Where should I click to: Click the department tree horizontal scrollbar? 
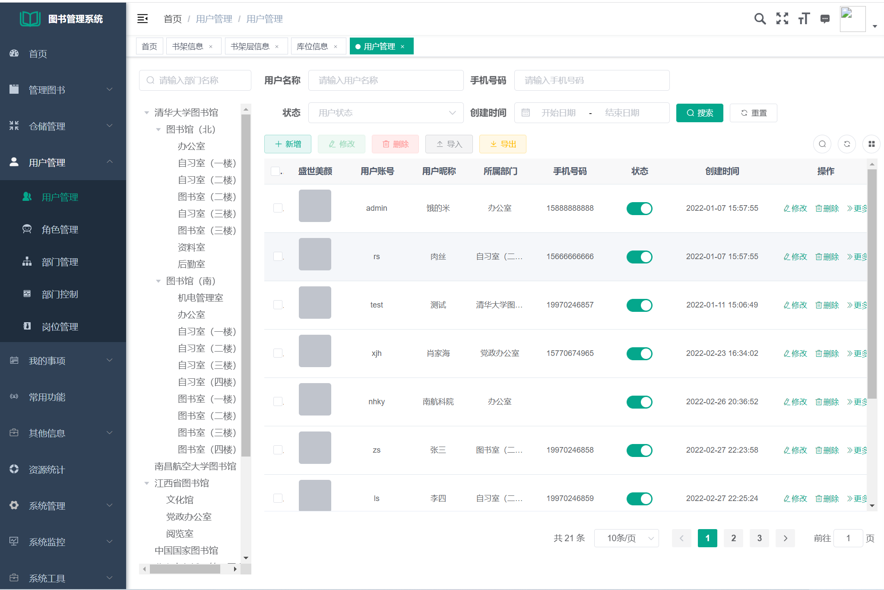185,569
